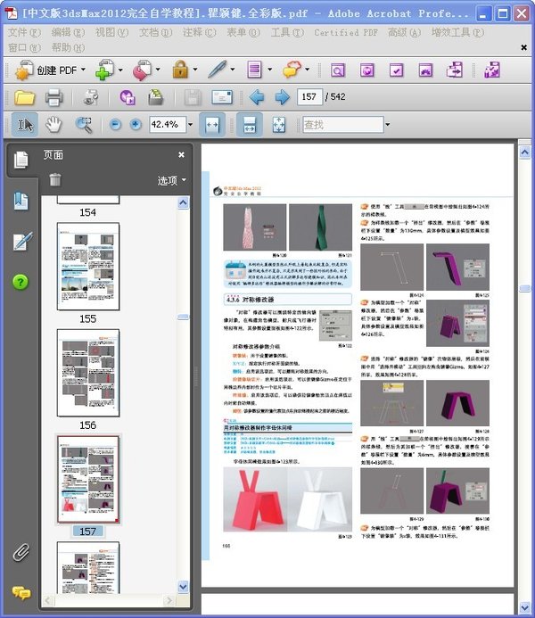Go to next page arrow
This screenshot has height=618, width=535.
(x=282, y=97)
